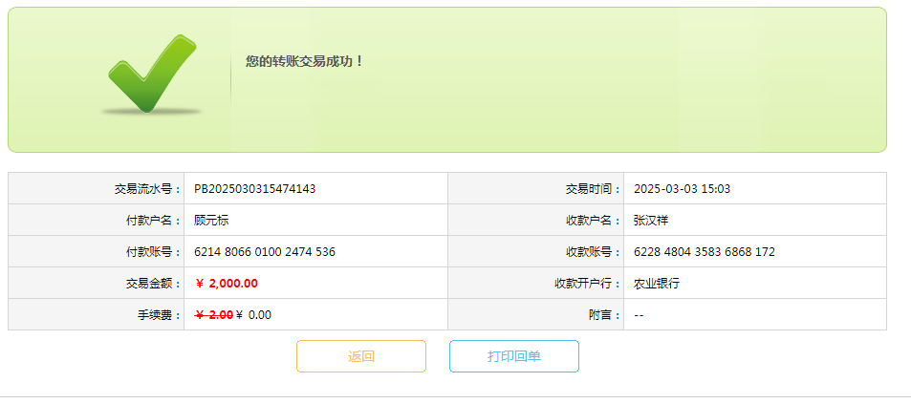Click the 手续费 label

coord(159,315)
